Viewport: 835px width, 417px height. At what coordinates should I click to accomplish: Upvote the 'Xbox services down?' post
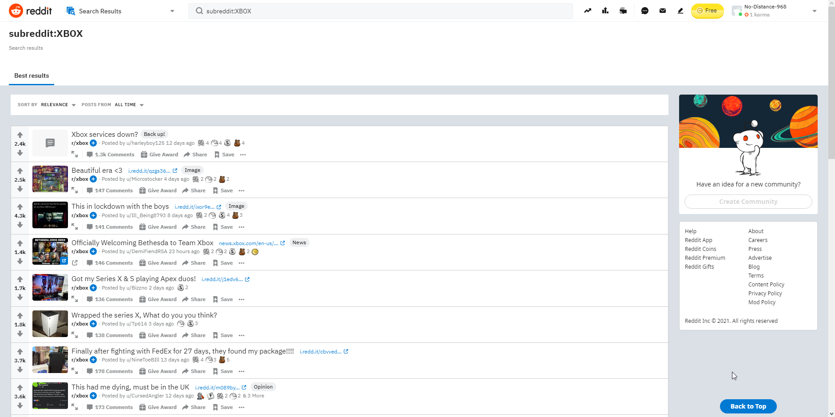(x=20, y=135)
